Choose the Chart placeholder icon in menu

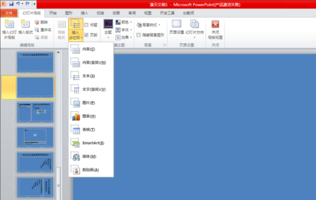(x=75, y=116)
